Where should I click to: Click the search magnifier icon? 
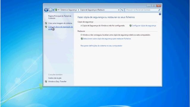159,10
